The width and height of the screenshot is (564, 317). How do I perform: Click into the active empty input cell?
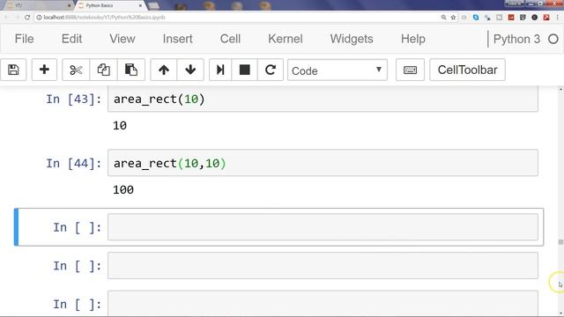point(323,227)
